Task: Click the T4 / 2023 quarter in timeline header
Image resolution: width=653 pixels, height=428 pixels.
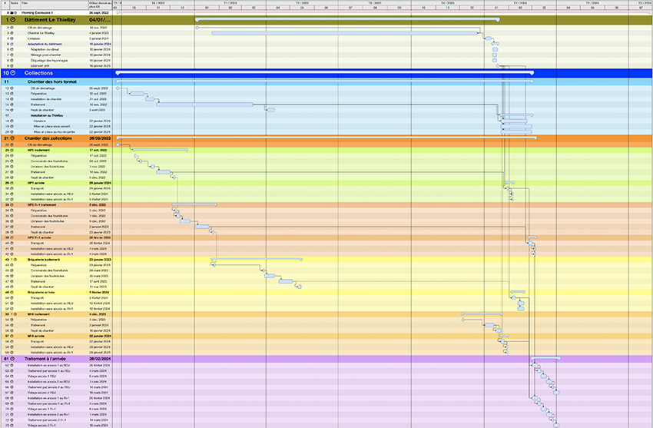Action: point(447,2)
